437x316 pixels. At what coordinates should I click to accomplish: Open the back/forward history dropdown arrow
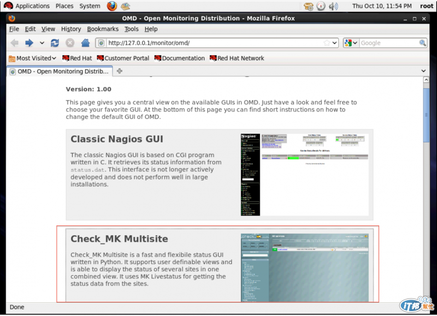click(x=42, y=43)
